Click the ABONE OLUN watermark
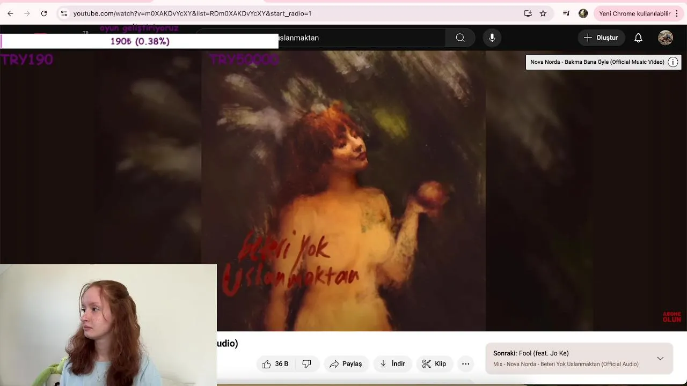The width and height of the screenshot is (687, 386). (x=671, y=317)
